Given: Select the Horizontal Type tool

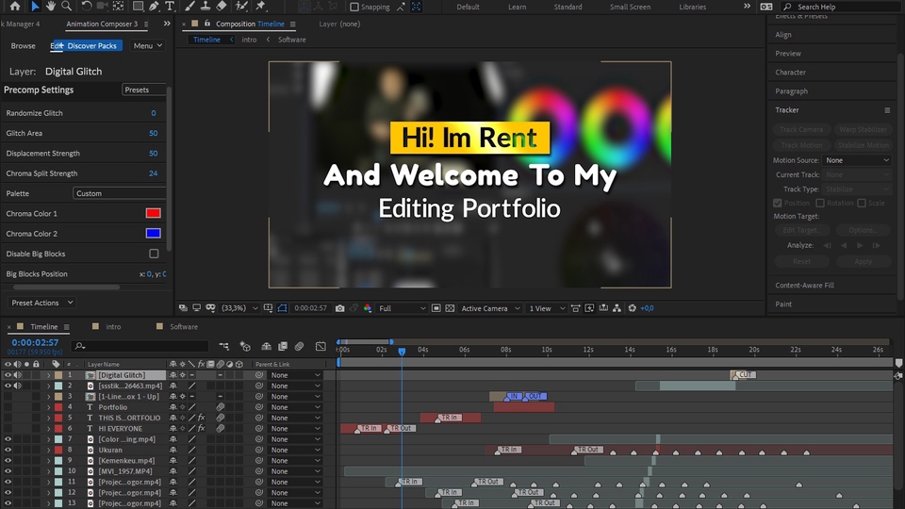Looking at the screenshot, I should [x=170, y=6].
